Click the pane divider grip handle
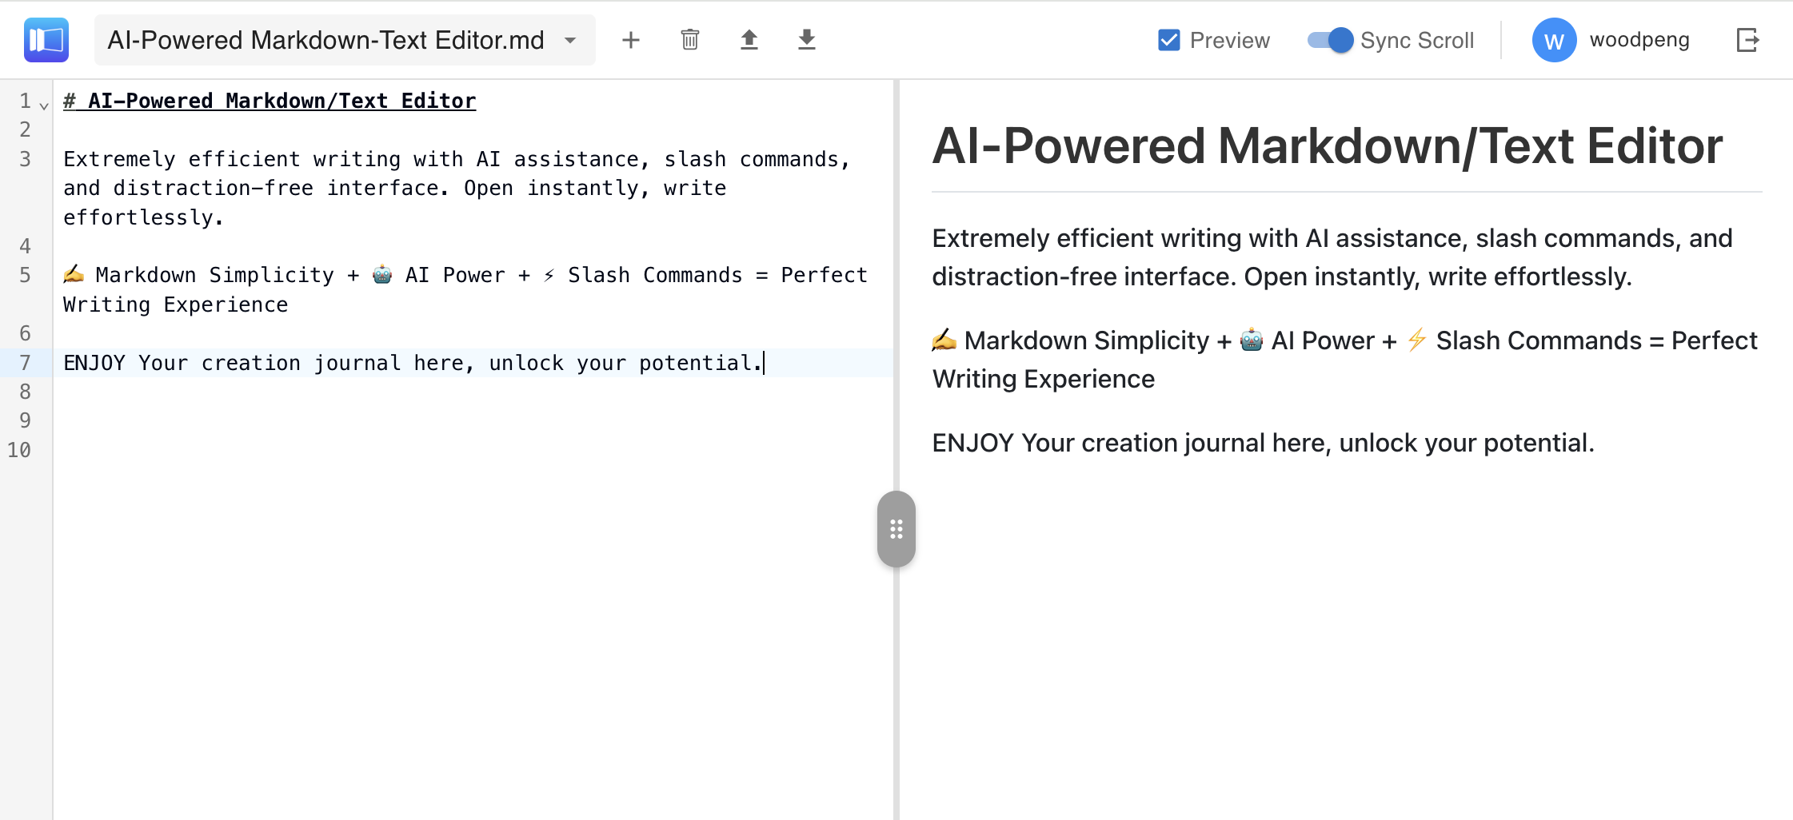The height and width of the screenshot is (820, 1793). click(x=896, y=528)
